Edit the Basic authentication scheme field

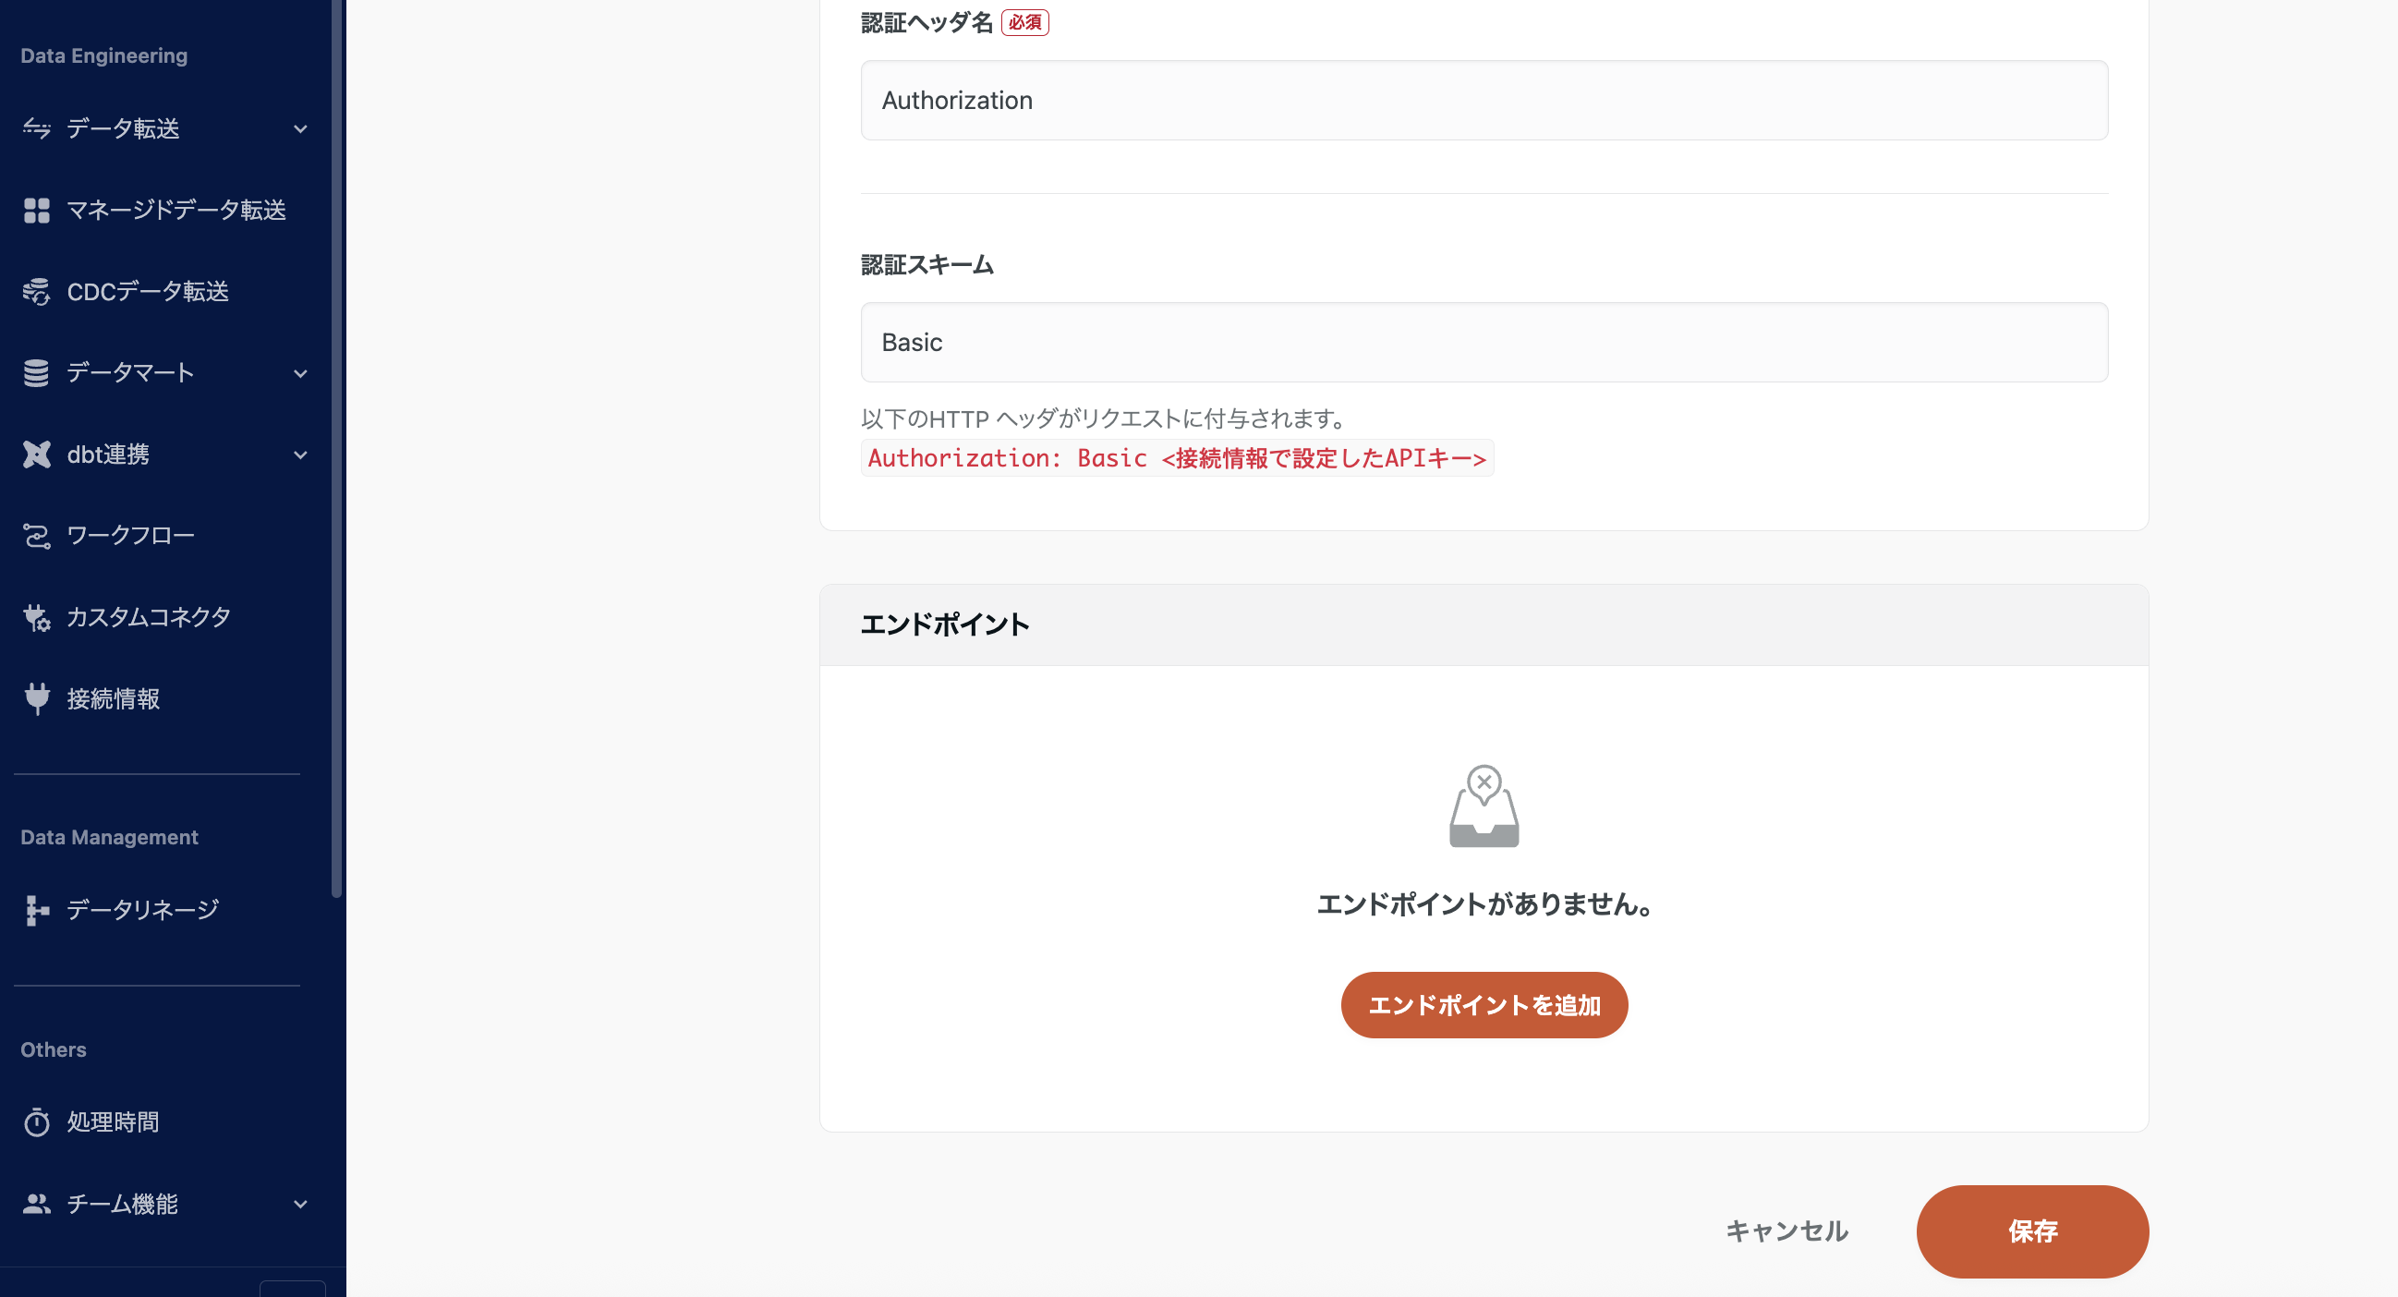1484,342
